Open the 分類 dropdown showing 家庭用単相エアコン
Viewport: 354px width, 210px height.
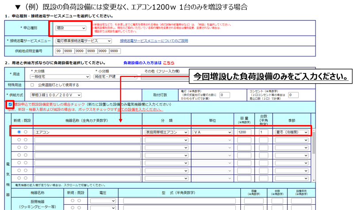(x=166, y=132)
